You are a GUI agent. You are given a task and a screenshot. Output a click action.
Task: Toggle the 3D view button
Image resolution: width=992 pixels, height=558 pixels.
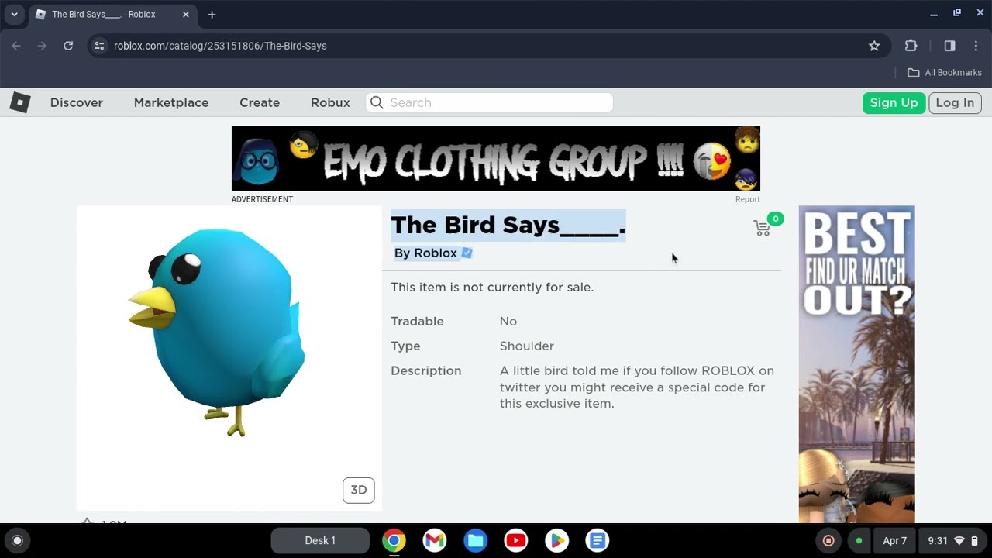point(359,490)
